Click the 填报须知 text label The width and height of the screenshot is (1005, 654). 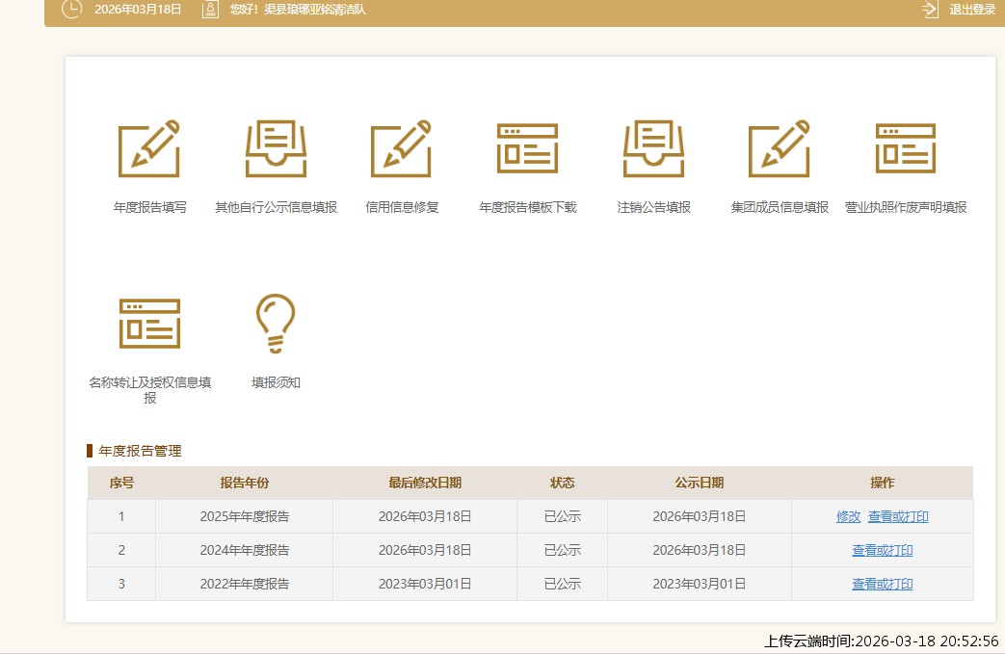276,382
